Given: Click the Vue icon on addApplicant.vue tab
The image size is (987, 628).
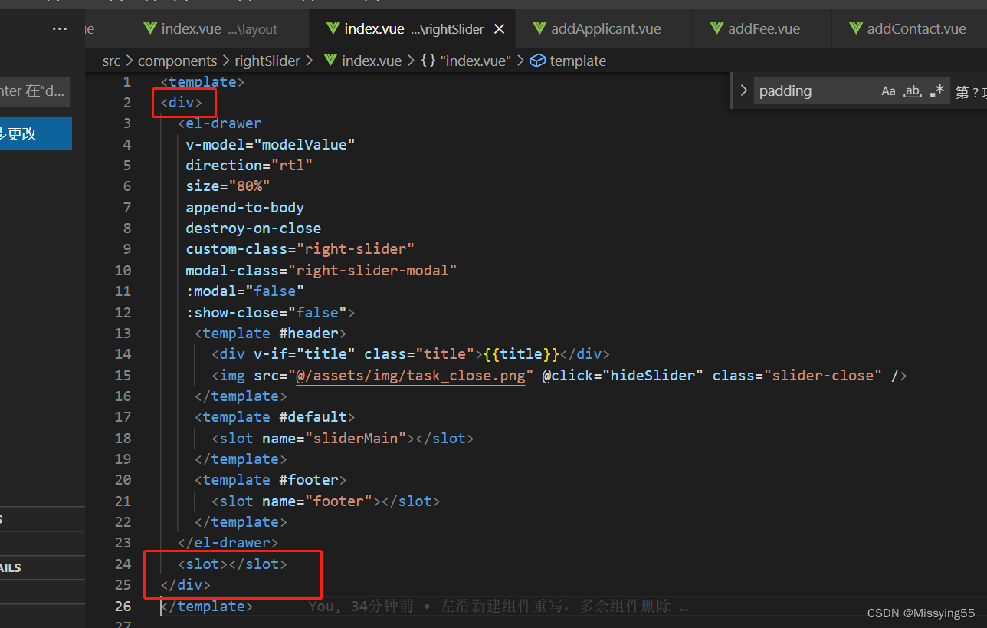Looking at the screenshot, I should (540, 29).
